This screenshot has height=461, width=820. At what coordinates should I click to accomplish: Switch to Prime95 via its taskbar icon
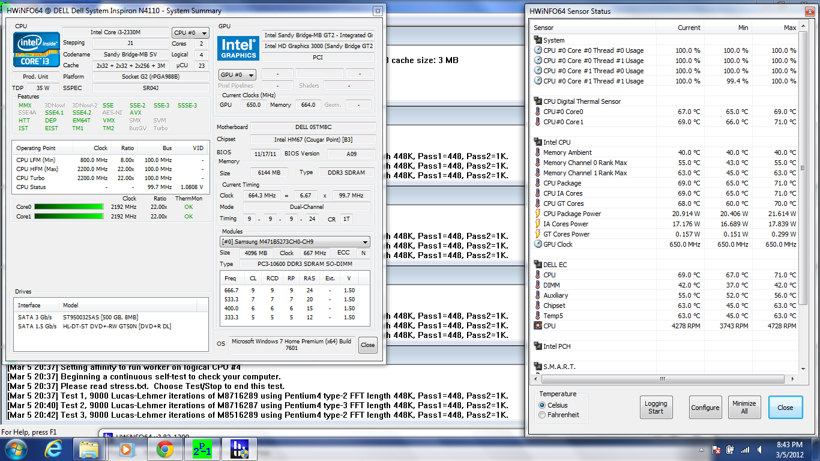tap(201, 449)
